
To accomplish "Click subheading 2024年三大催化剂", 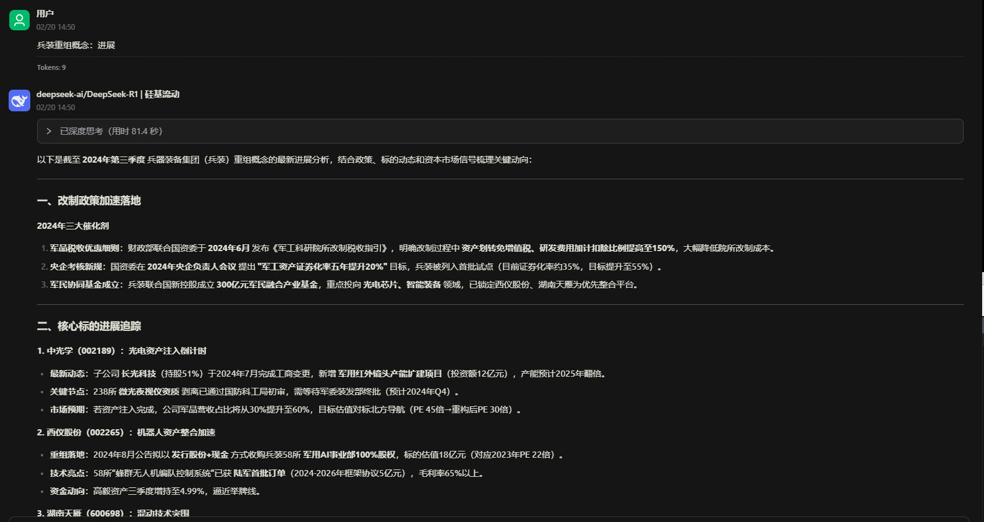I will (73, 226).
